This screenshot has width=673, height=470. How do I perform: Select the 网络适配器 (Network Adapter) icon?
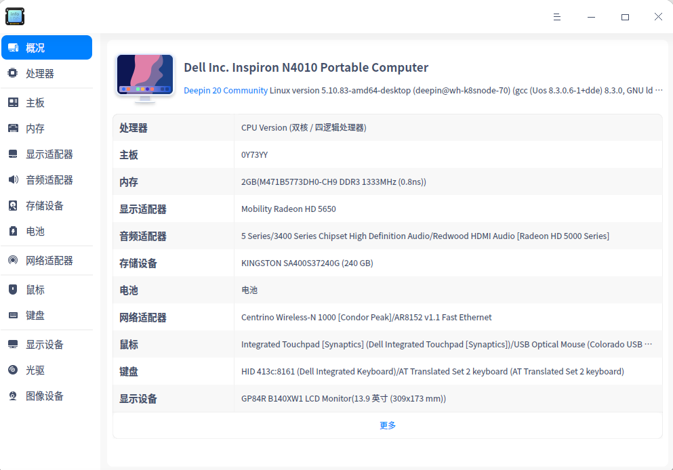coord(12,260)
